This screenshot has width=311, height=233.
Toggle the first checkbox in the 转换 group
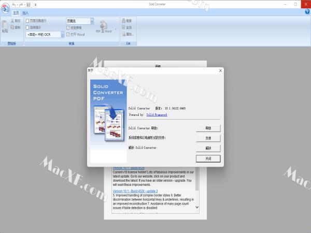(x=27, y=21)
